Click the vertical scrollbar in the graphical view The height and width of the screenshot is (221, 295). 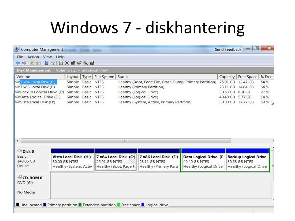273,165
